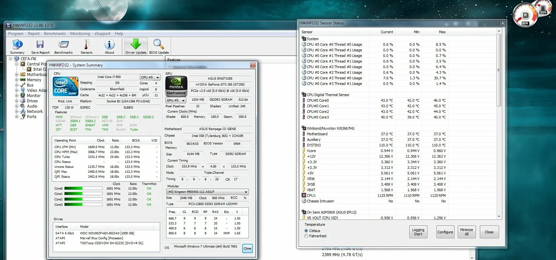
Task: Open the Help menu
Action: click(119, 34)
